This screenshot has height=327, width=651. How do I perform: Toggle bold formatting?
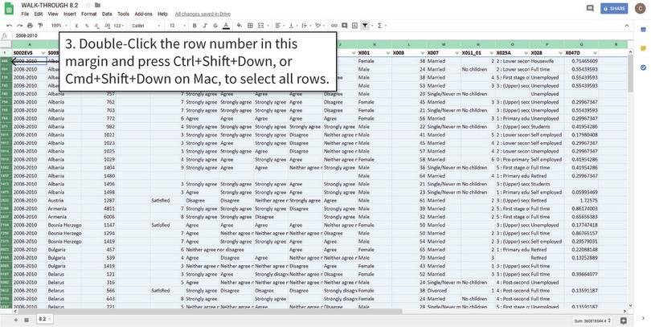click(194, 26)
